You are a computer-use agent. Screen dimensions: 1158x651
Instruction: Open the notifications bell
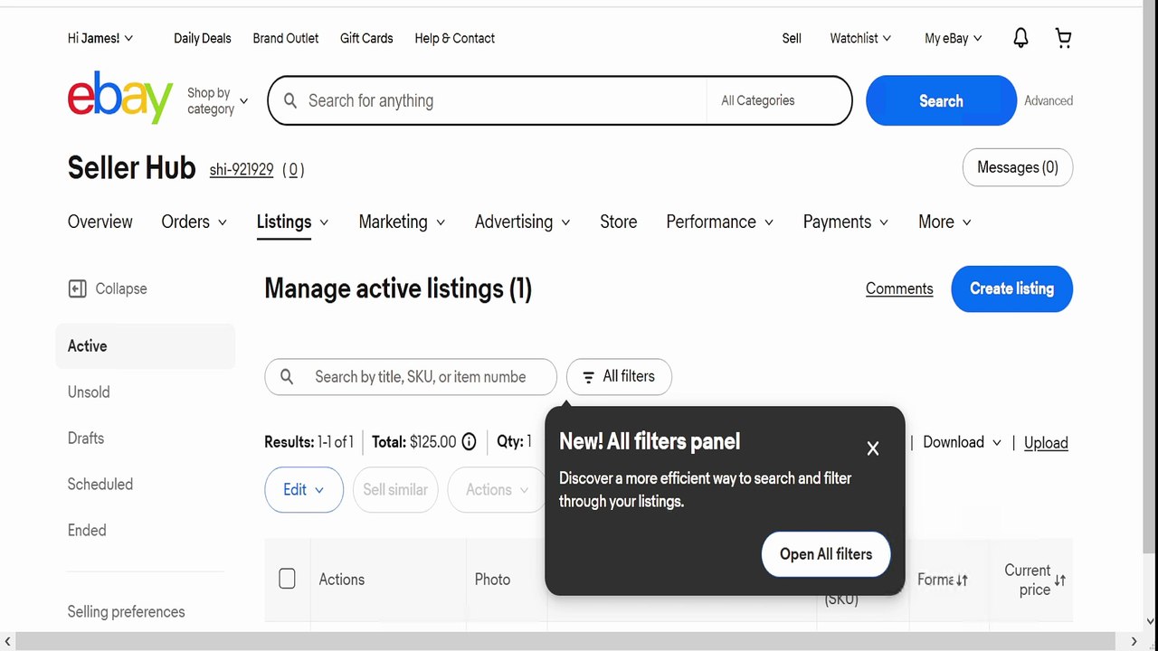click(1020, 38)
